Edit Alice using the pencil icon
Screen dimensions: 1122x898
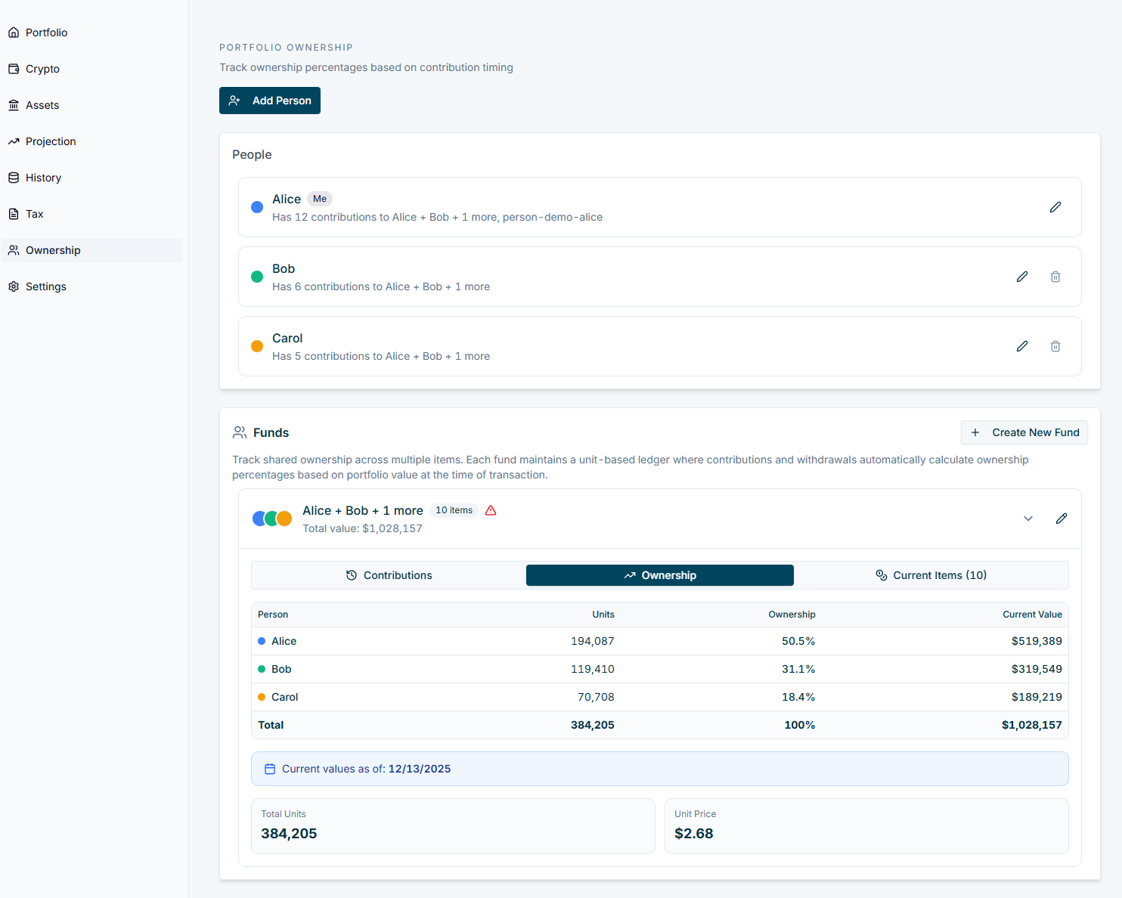tap(1055, 207)
